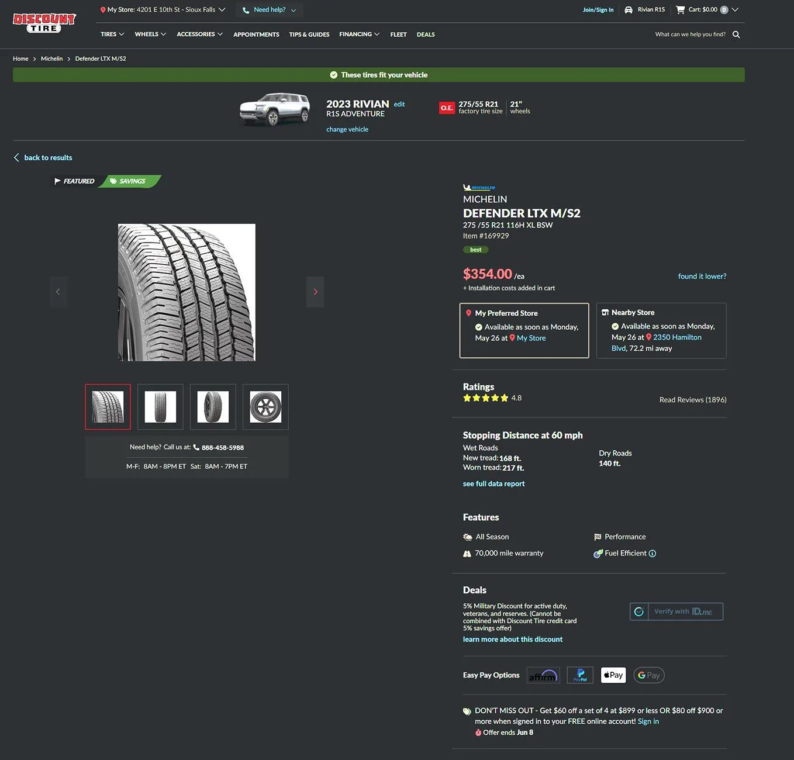Open the shopping cart icon
The height and width of the screenshot is (760, 794).
680,9
